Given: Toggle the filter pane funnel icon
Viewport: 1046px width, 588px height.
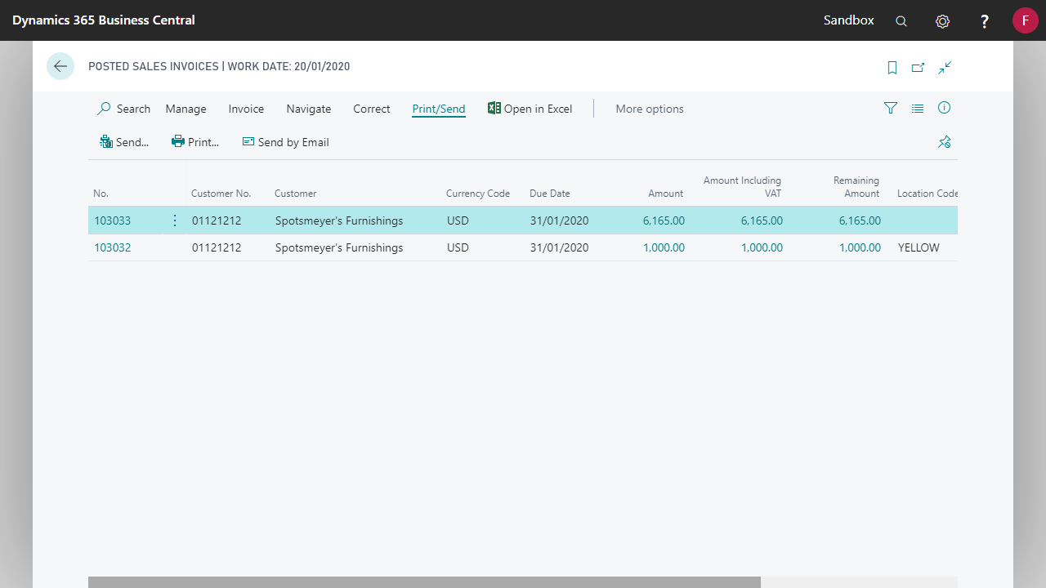Looking at the screenshot, I should 891,108.
